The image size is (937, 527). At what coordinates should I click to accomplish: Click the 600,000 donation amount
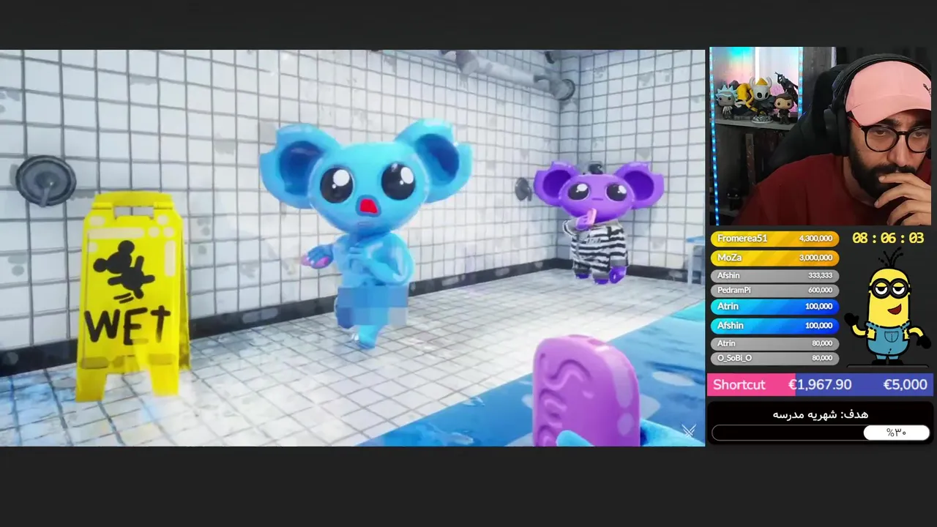820,291
